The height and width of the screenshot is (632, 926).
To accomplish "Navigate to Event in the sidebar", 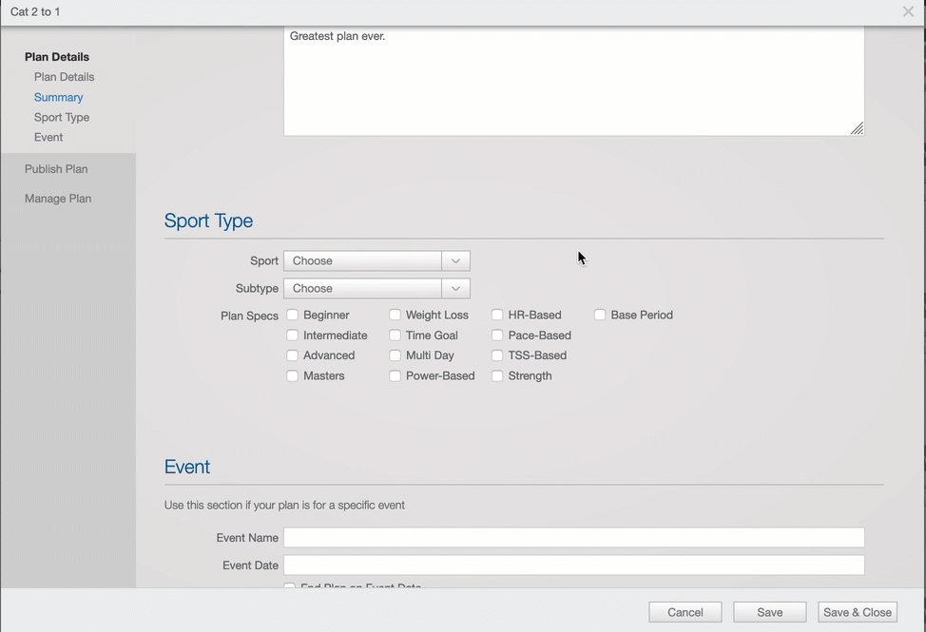I will 48,138.
